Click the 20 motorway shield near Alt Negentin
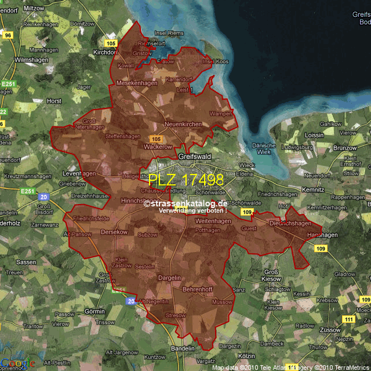The image size is (371, 371). [131, 301]
